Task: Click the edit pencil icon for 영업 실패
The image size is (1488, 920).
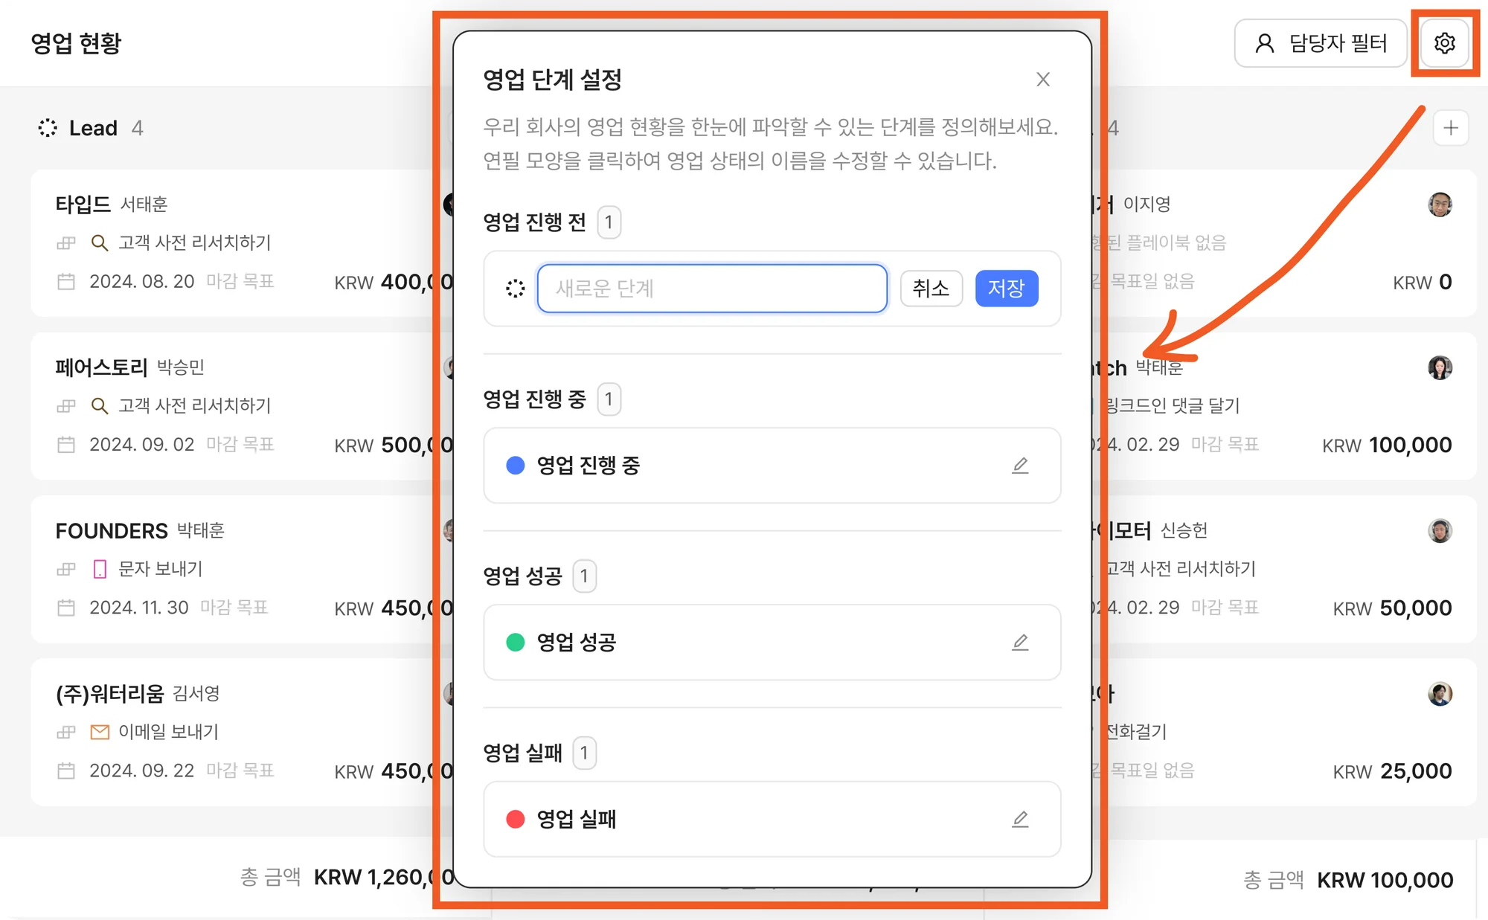Action: coord(1019,818)
